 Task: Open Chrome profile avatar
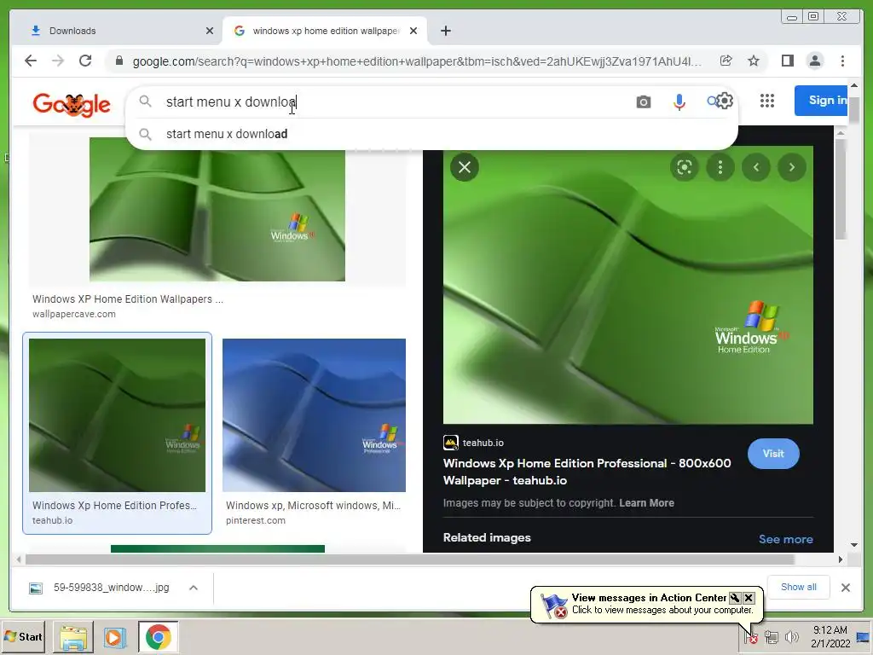tap(814, 61)
